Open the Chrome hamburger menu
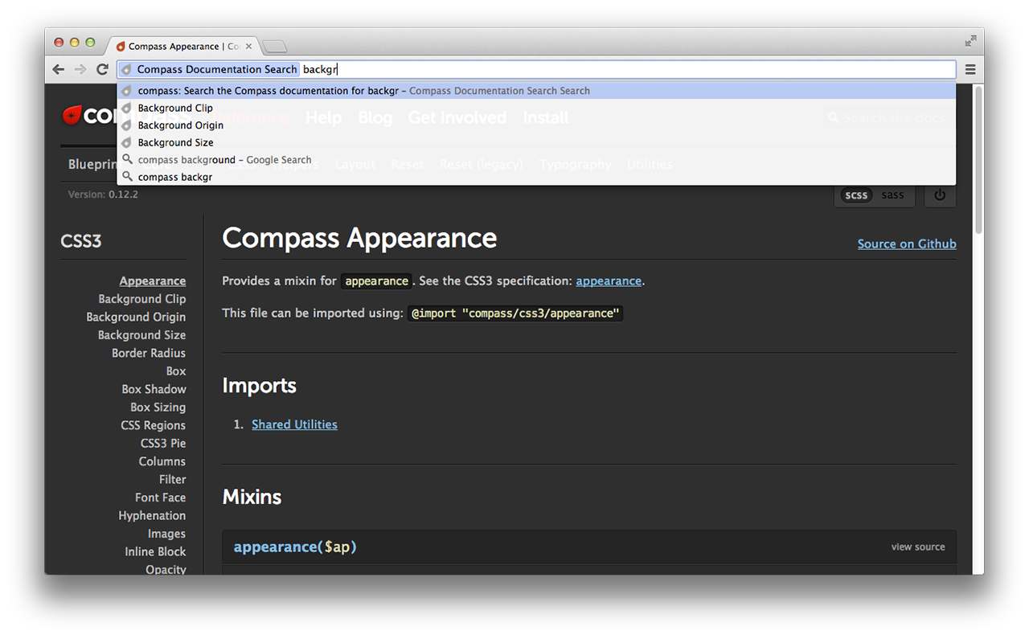Viewport: 1029px width, 643px height. pos(970,70)
